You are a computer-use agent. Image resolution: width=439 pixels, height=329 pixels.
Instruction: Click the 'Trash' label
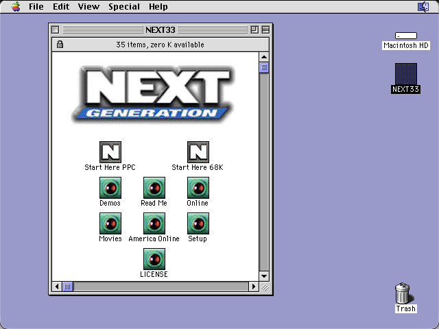click(405, 308)
